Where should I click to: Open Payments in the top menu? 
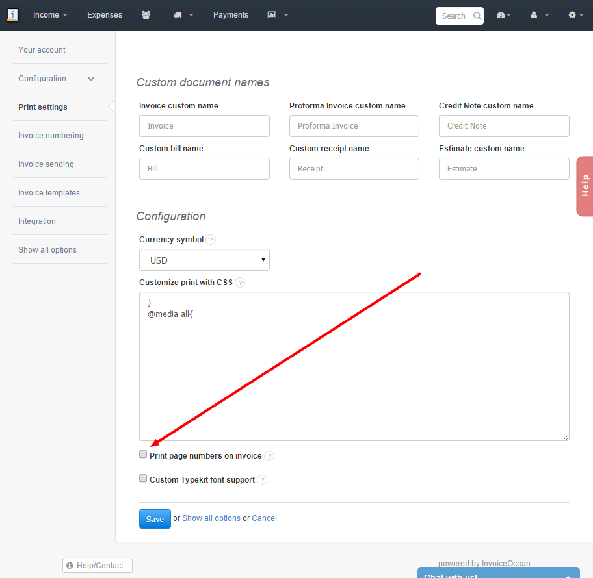[x=231, y=15]
